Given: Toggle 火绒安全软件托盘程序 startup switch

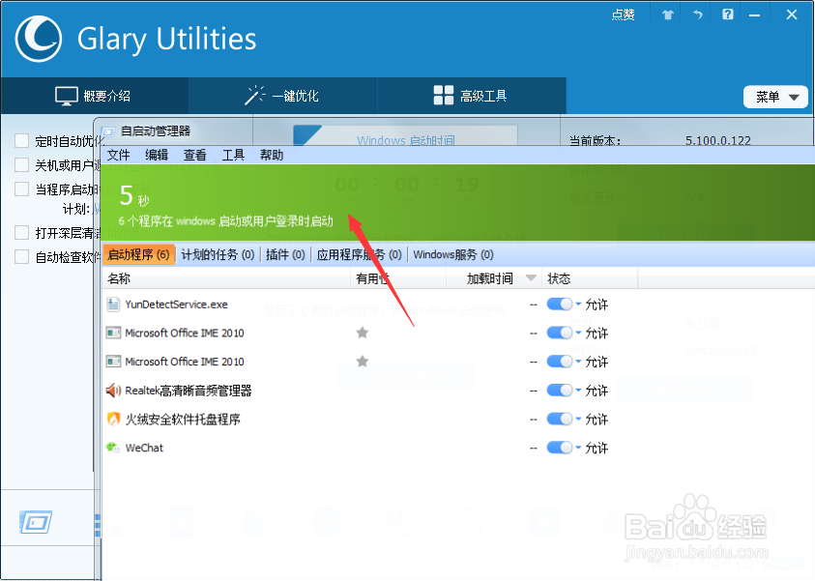Looking at the screenshot, I should point(559,419).
